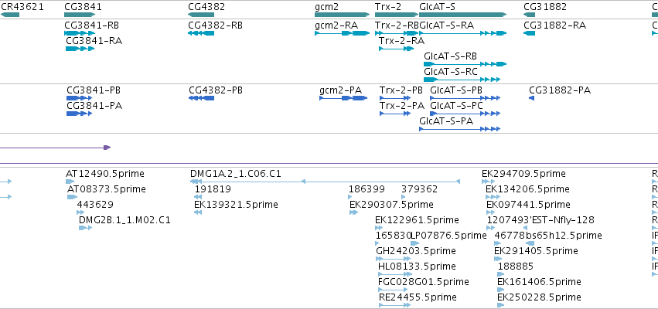Select EST EK122961.5prime
658x309 pixels.
pos(417,220)
